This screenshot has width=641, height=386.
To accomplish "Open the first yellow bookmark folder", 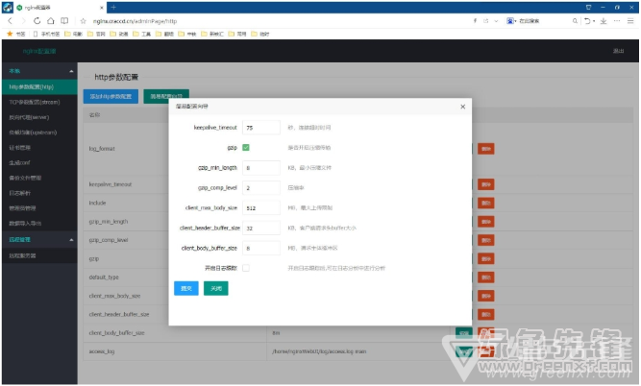I will click(74, 34).
